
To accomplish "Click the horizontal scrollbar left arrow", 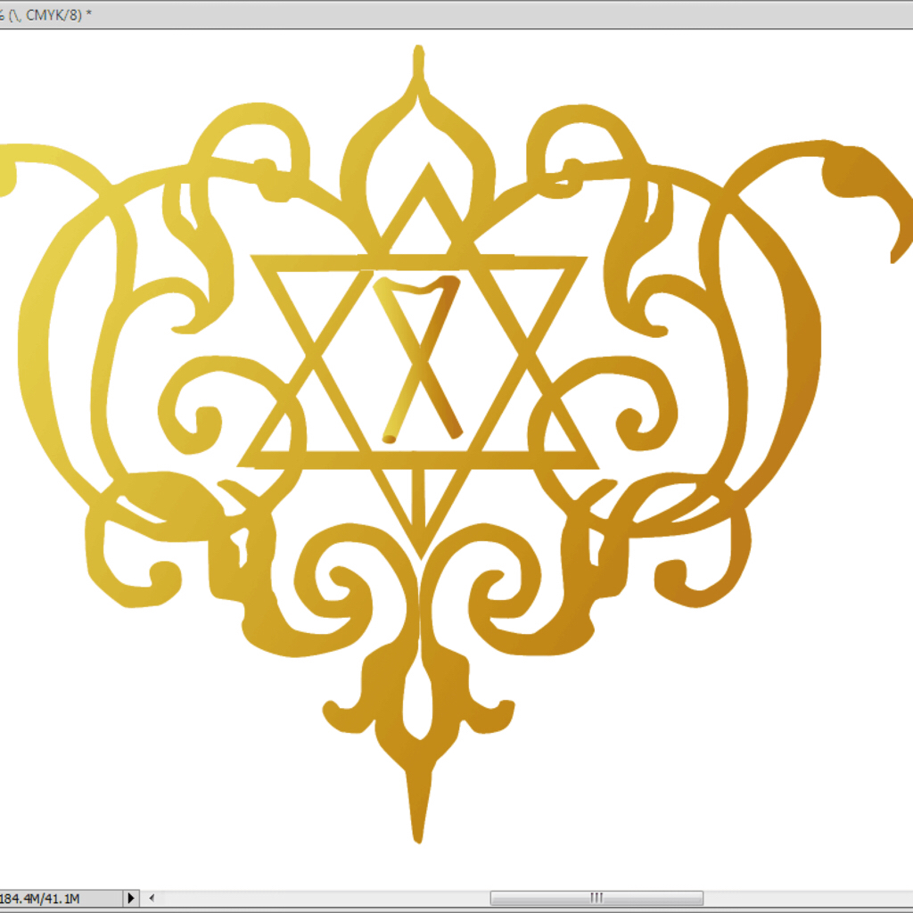I will click(x=152, y=898).
